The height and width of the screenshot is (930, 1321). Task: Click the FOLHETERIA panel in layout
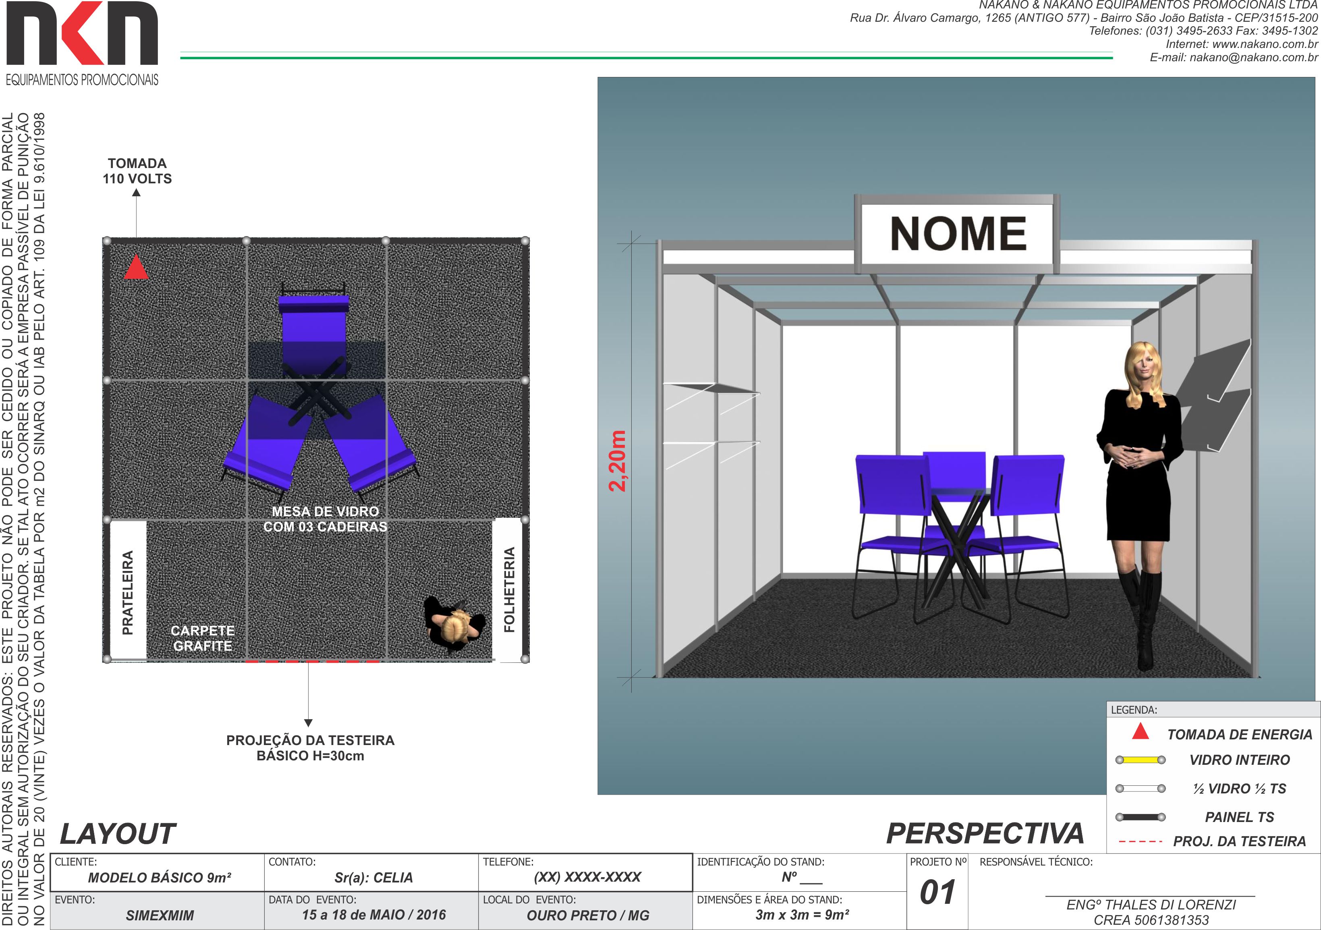pyautogui.click(x=508, y=590)
